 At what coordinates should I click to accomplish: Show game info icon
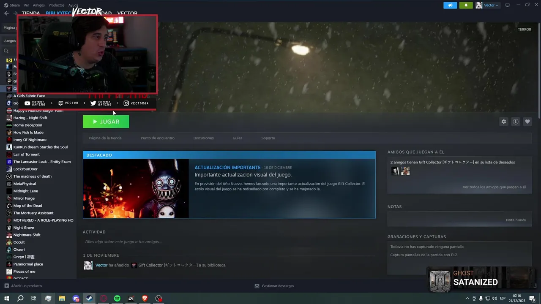(x=516, y=122)
